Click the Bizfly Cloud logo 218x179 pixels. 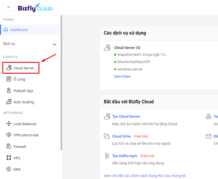[35, 7]
